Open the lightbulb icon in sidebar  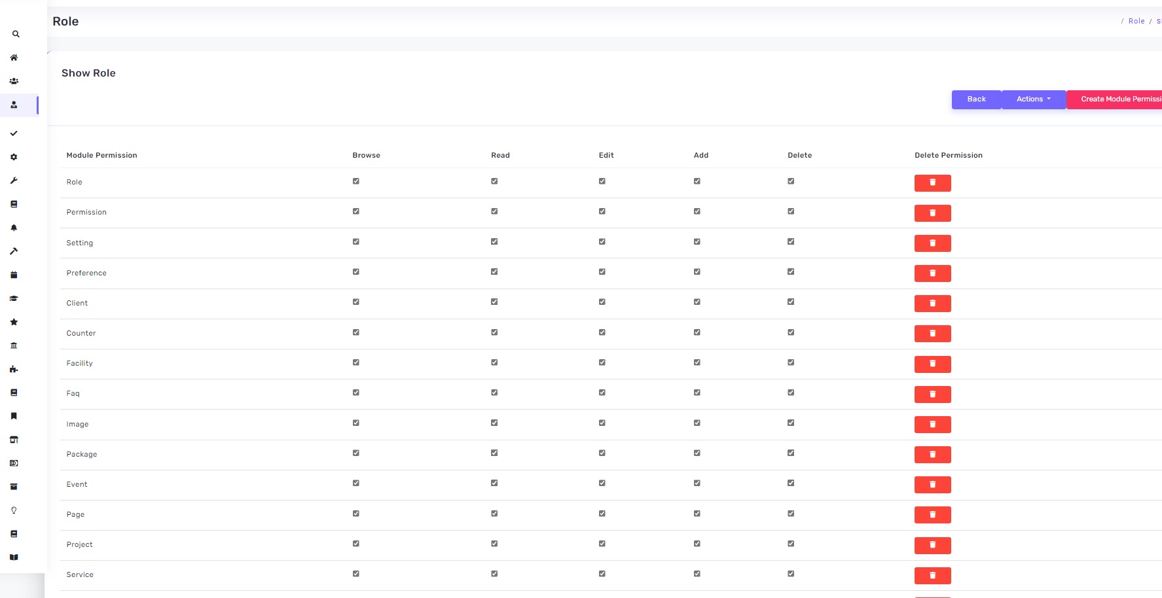click(14, 510)
